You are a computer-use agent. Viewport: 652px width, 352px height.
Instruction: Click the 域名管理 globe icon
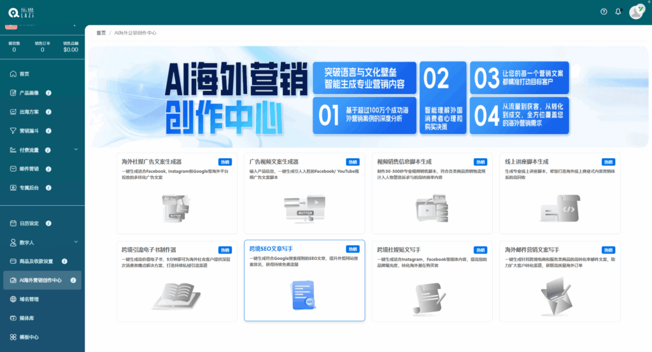[13, 299]
